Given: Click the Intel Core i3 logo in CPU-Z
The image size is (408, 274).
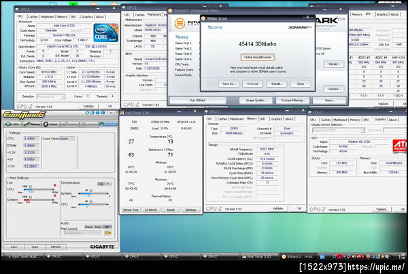Looking at the screenshot, I should pos(105,33).
